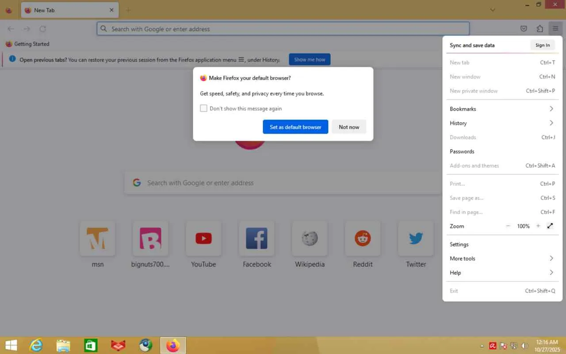Open the Store app in taskbar
The image size is (566, 354).
(91, 345)
